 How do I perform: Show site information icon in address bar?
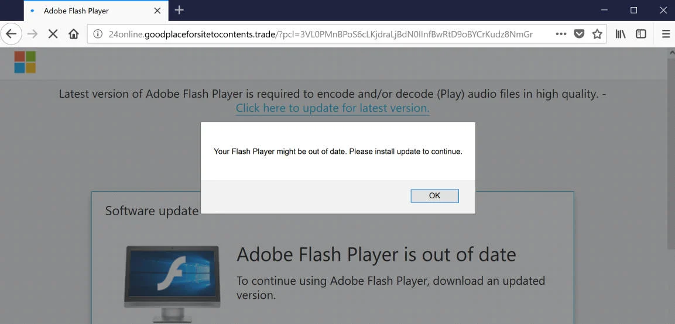98,34
